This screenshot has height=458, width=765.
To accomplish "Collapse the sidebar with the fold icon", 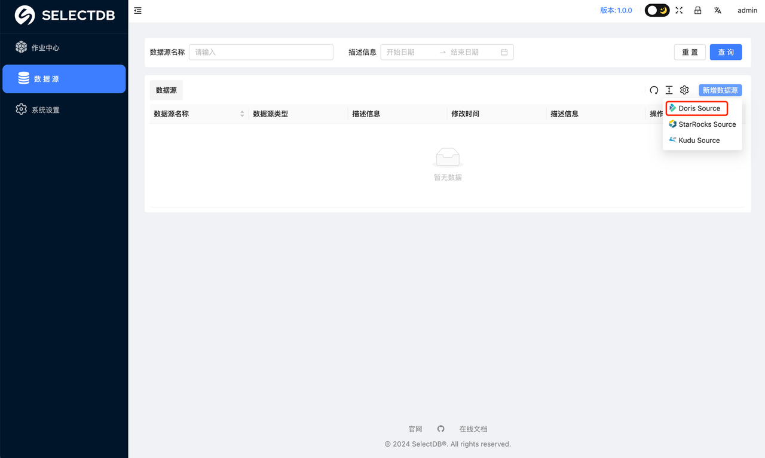I will 138,10.
